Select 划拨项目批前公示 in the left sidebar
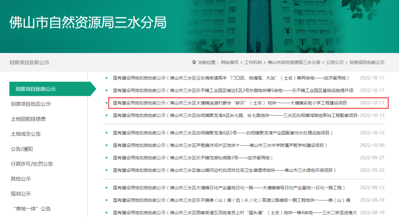 35,89
